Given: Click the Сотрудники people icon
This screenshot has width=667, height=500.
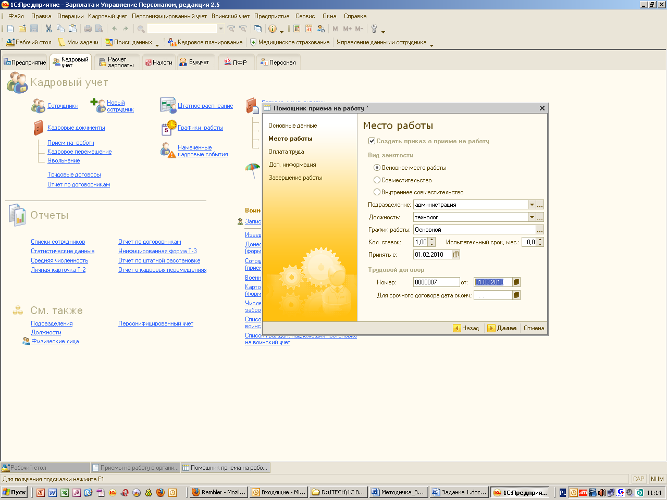Looking at the screenshot, I should pyautogui.click(x=38, y=106).
